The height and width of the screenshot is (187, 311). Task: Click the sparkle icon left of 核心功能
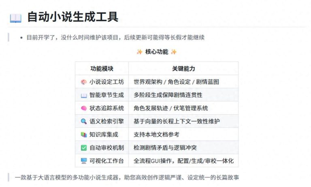[139, 52]
